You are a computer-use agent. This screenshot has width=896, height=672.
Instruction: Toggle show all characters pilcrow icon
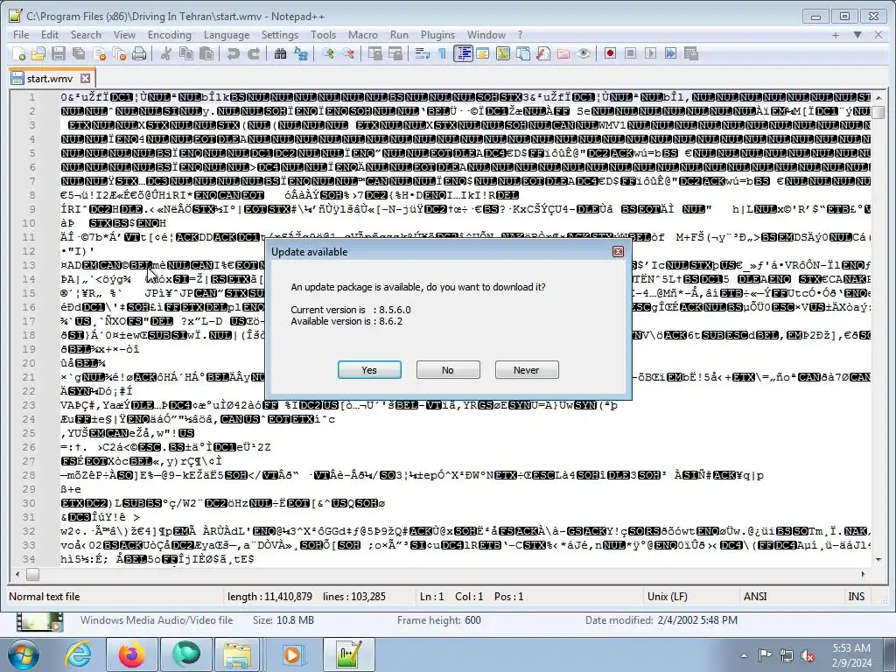(x=442, y=53)
